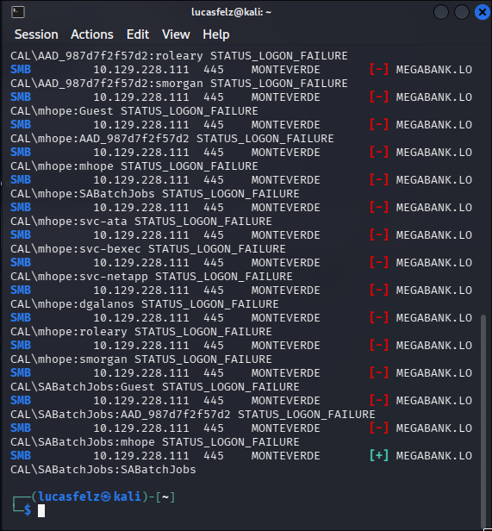Click the vertical scrollbar thumb
Image resolution: width=492 pixels, height=531 pixels.
[x=483, y=419]
